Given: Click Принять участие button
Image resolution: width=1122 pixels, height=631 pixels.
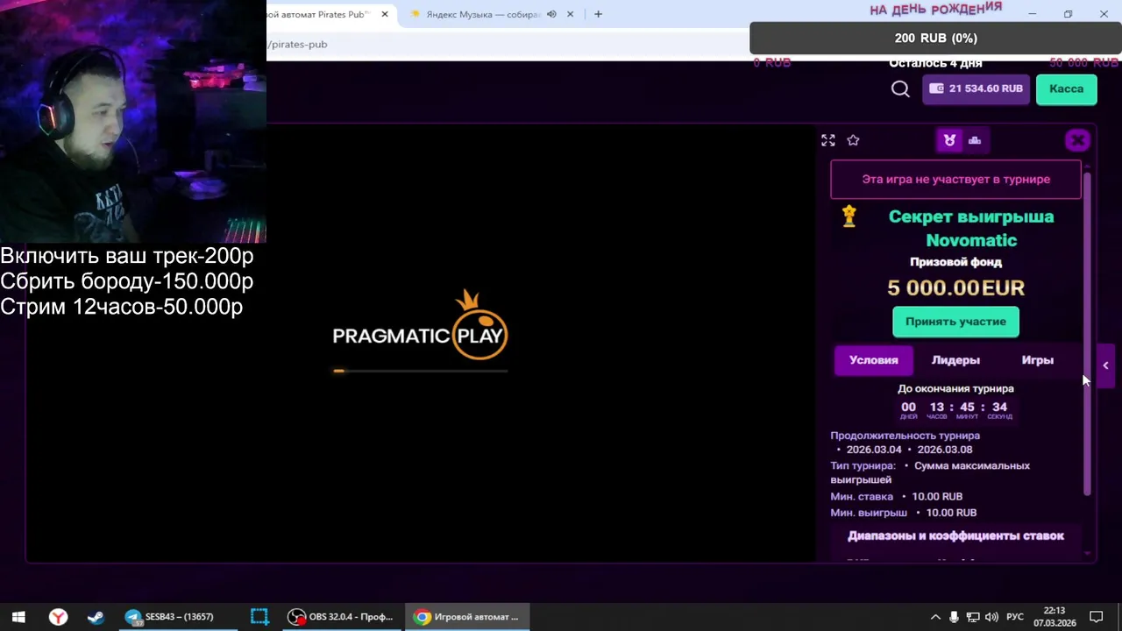Looking at the screenshot, I should click(955, 322).
